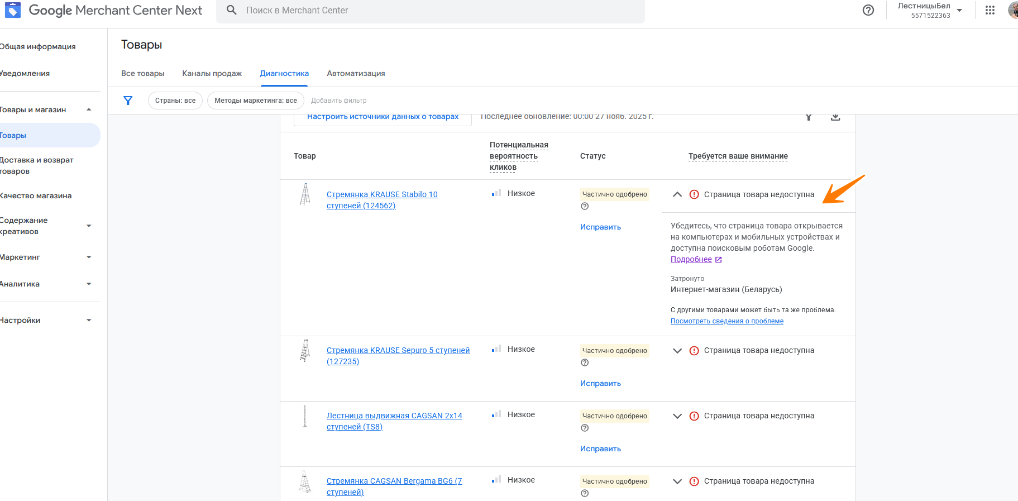Viewport: 1018px width, 501px height.
Task: Open the Google apps grid icon
Action: tap(990, 10)
